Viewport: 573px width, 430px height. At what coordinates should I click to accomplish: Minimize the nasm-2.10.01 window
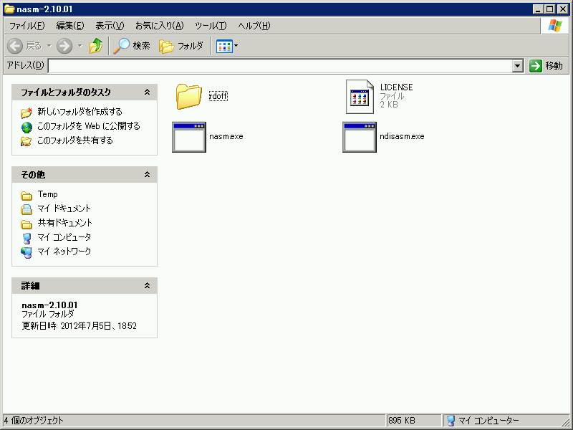(x=538, y=9)
